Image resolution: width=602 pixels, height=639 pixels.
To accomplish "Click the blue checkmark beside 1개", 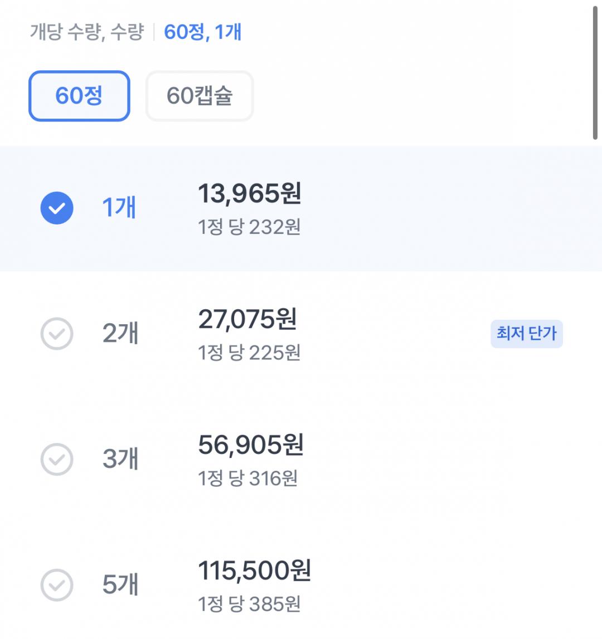I will click(57, 208).
